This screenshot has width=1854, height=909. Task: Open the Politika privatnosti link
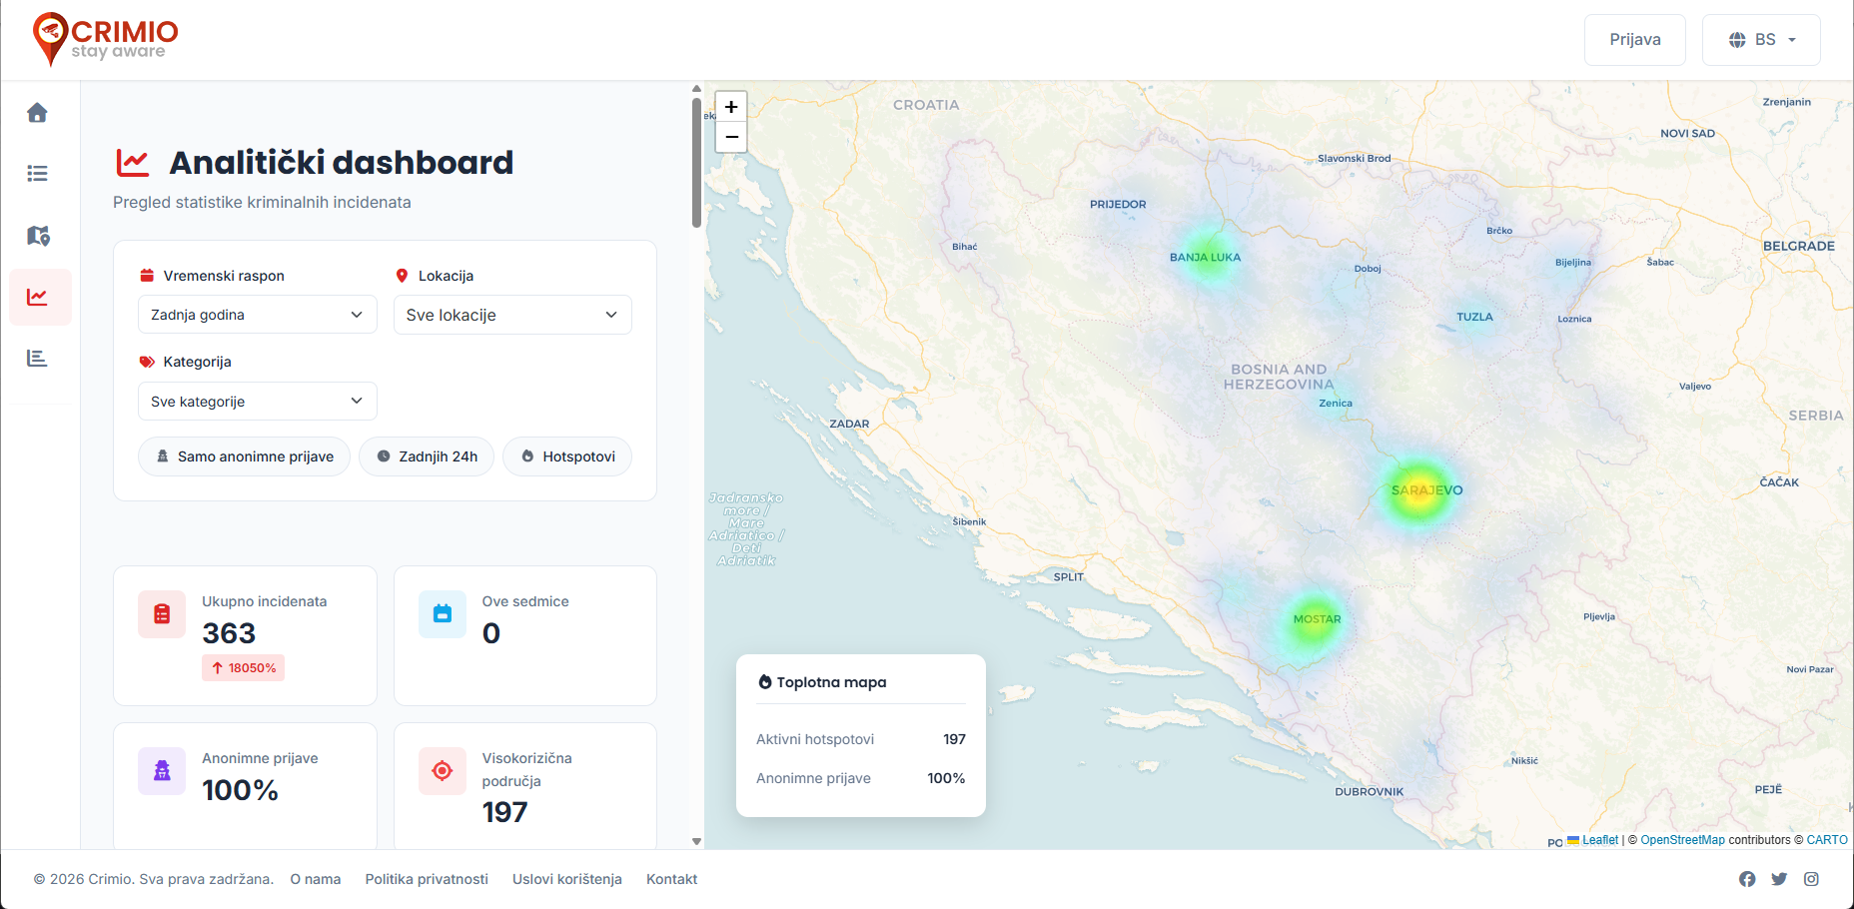coord(427,879)
